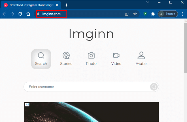The height and width of the screenshot is (122, 187).
Task: Reload the imginn.com page
Action: click(x=20, y=14)
